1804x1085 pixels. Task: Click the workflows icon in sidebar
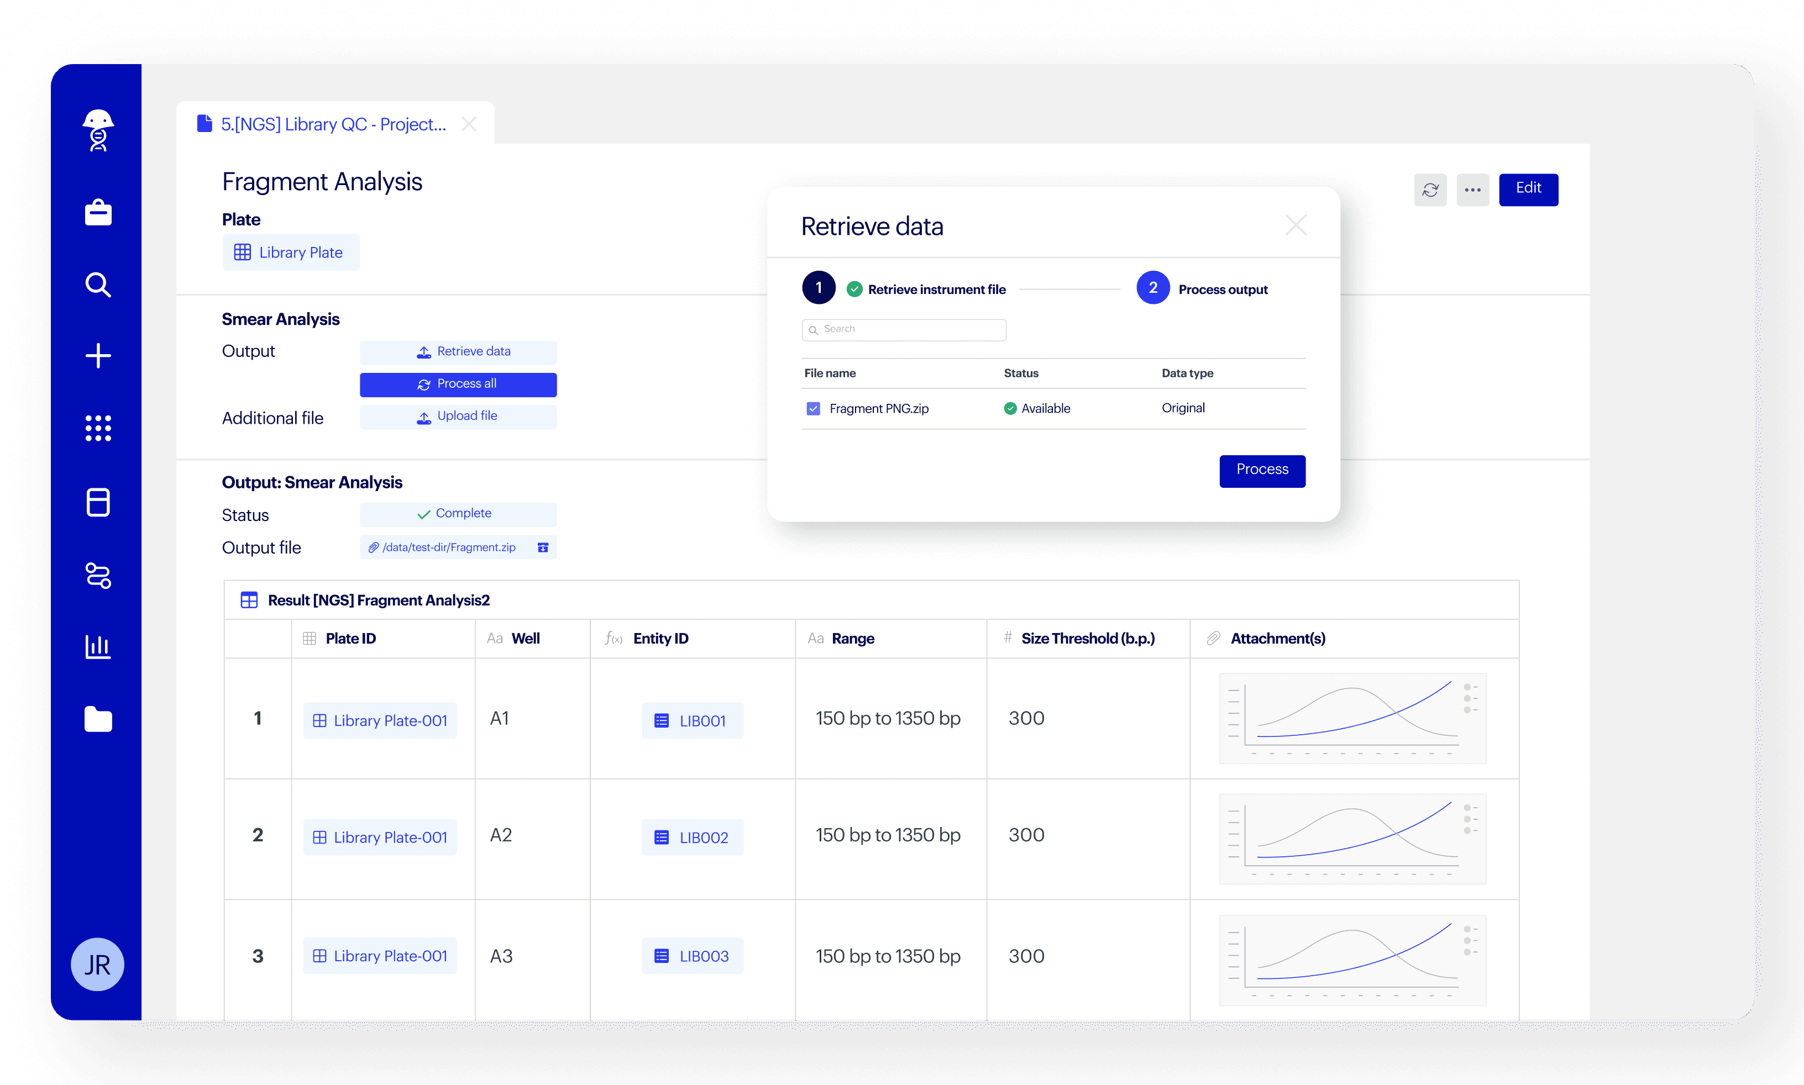[x=98, y=576]
